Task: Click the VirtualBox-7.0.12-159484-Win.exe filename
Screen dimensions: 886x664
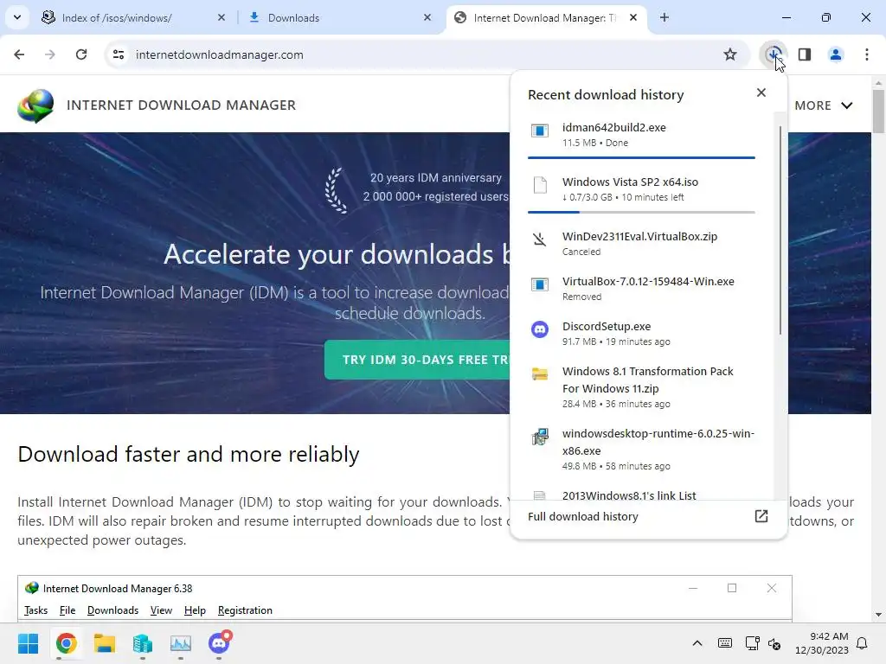Action: click(x=648, y=281)
